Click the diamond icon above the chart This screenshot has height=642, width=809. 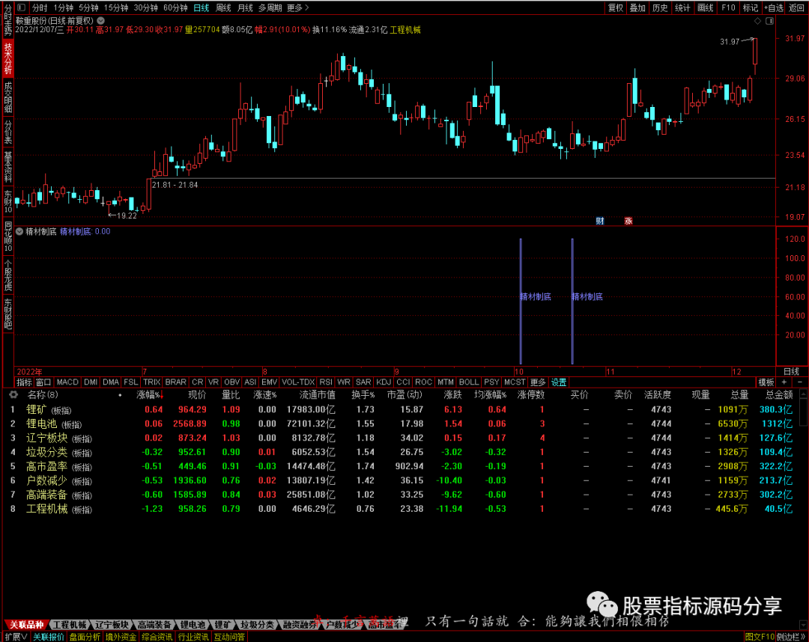(x=757, y=21)
